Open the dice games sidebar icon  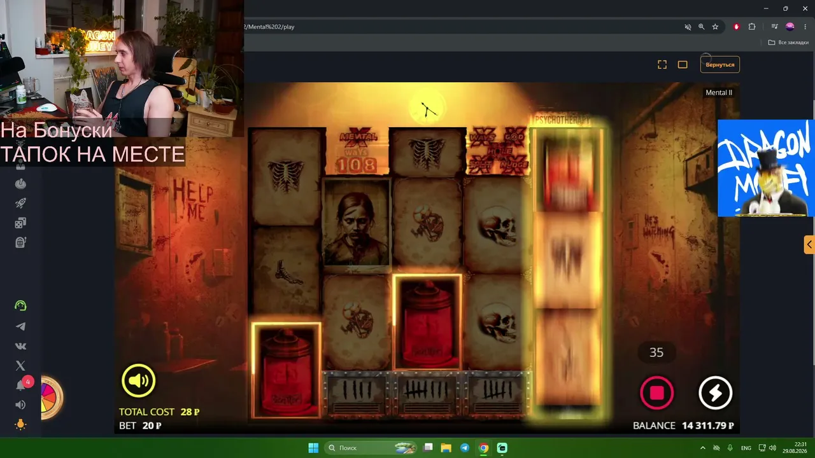(x=20, y=223)
